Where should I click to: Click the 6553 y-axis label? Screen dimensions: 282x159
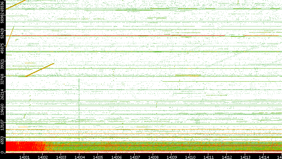click(x=3, y=139)
